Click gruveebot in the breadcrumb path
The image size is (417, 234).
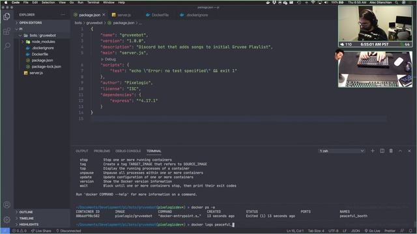(x=94, y=23)
